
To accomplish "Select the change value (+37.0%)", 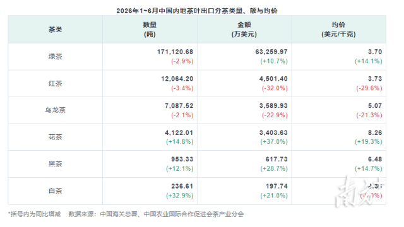I will click(274, 142).
